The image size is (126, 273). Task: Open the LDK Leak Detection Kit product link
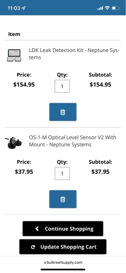[74, 54]
